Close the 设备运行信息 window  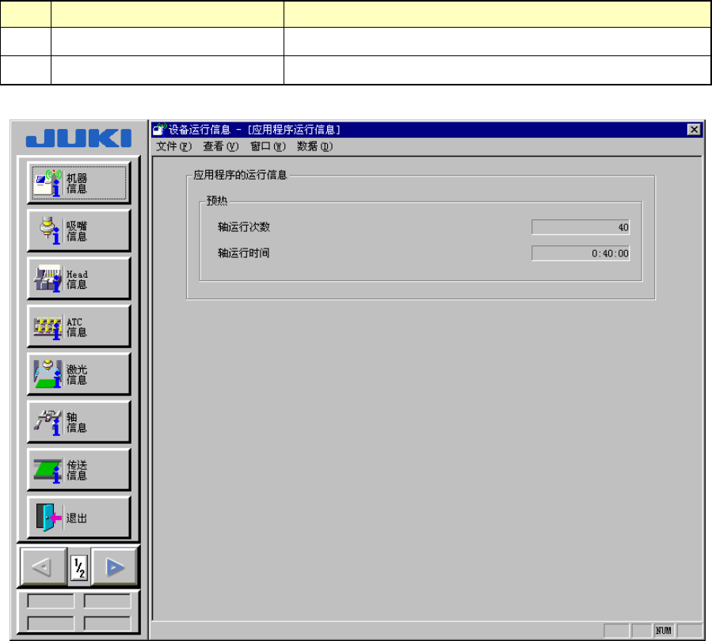(x=694, y=130)
